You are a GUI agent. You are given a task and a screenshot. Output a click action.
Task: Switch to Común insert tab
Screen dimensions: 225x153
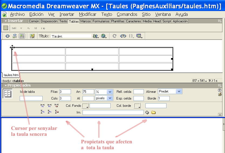[x=34, y=21]
